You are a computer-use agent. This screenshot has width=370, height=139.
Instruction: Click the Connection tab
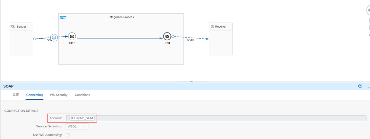coord(35,95)
